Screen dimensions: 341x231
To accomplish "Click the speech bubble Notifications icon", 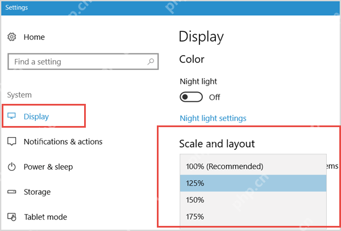I will coord(12,141).
